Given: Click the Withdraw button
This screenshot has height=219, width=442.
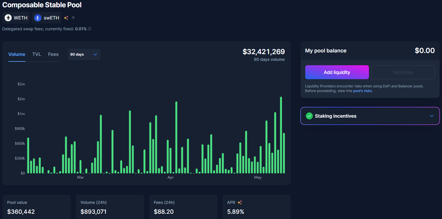Looking at the screenshot, I should point(403,72).
